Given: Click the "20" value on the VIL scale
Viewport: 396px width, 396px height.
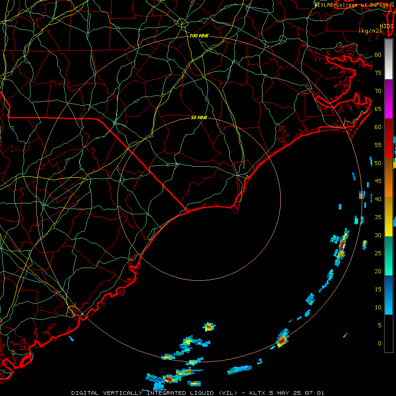Looking at the screenshot, I should [378, 271].
